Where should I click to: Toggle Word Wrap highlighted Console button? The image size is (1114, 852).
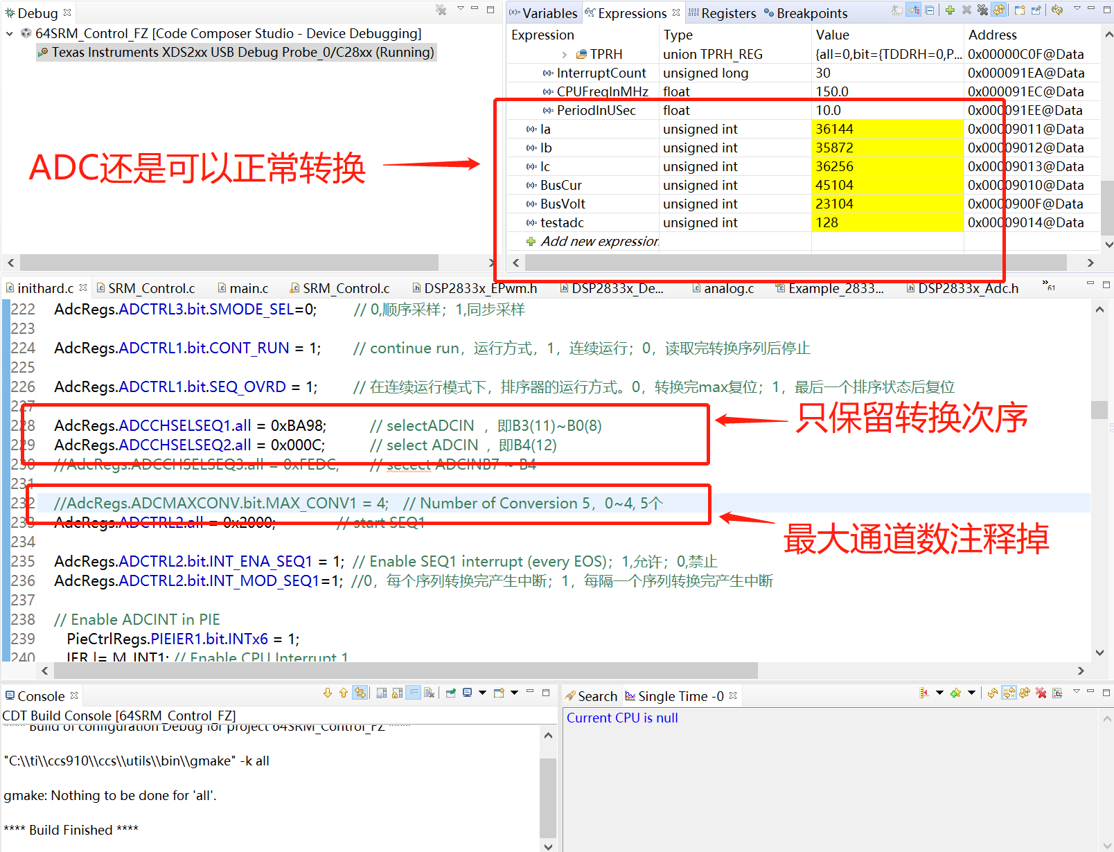coord(413,693)
